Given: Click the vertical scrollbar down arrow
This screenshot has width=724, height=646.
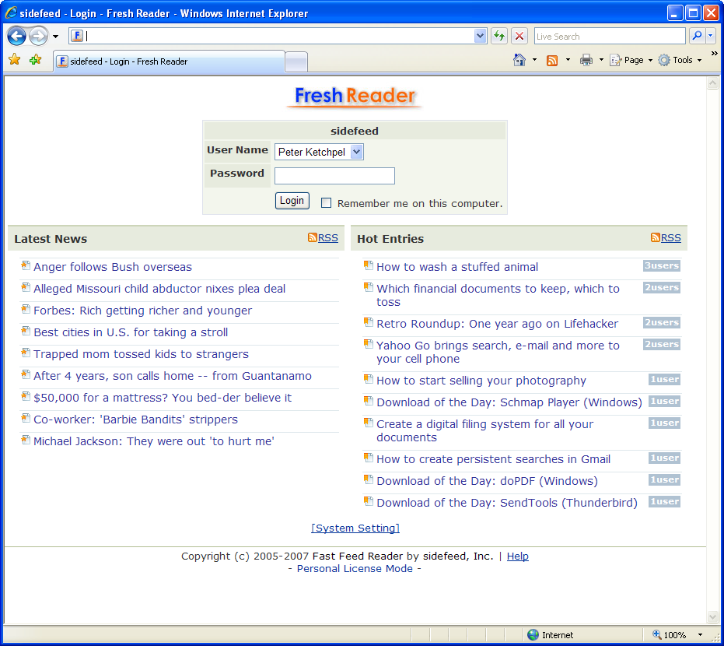Looking at the screenshot, I should (x=712, y=617).
